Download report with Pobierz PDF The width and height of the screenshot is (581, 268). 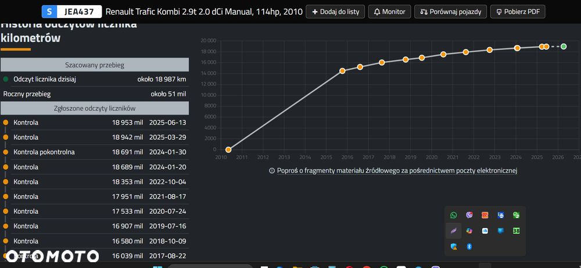click(518, 12)
